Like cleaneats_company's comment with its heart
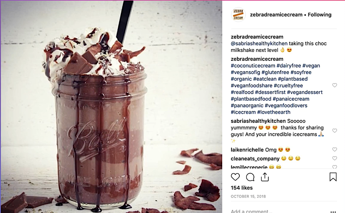 [x=334, y=158]
